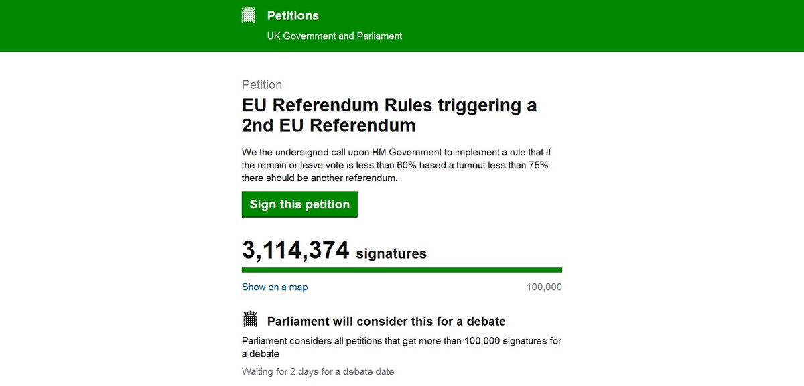Click the Parliament considers all petitions paragraph
Image resolution: width=804 pixels, height=386 pixels.
pyautogui.click(x=401, y=341)
